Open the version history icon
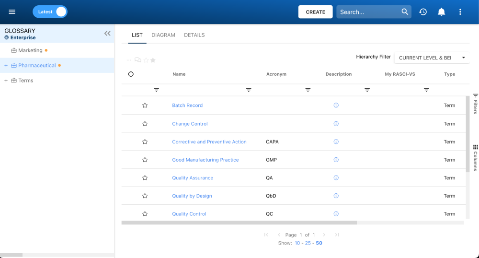 point(423,12)
